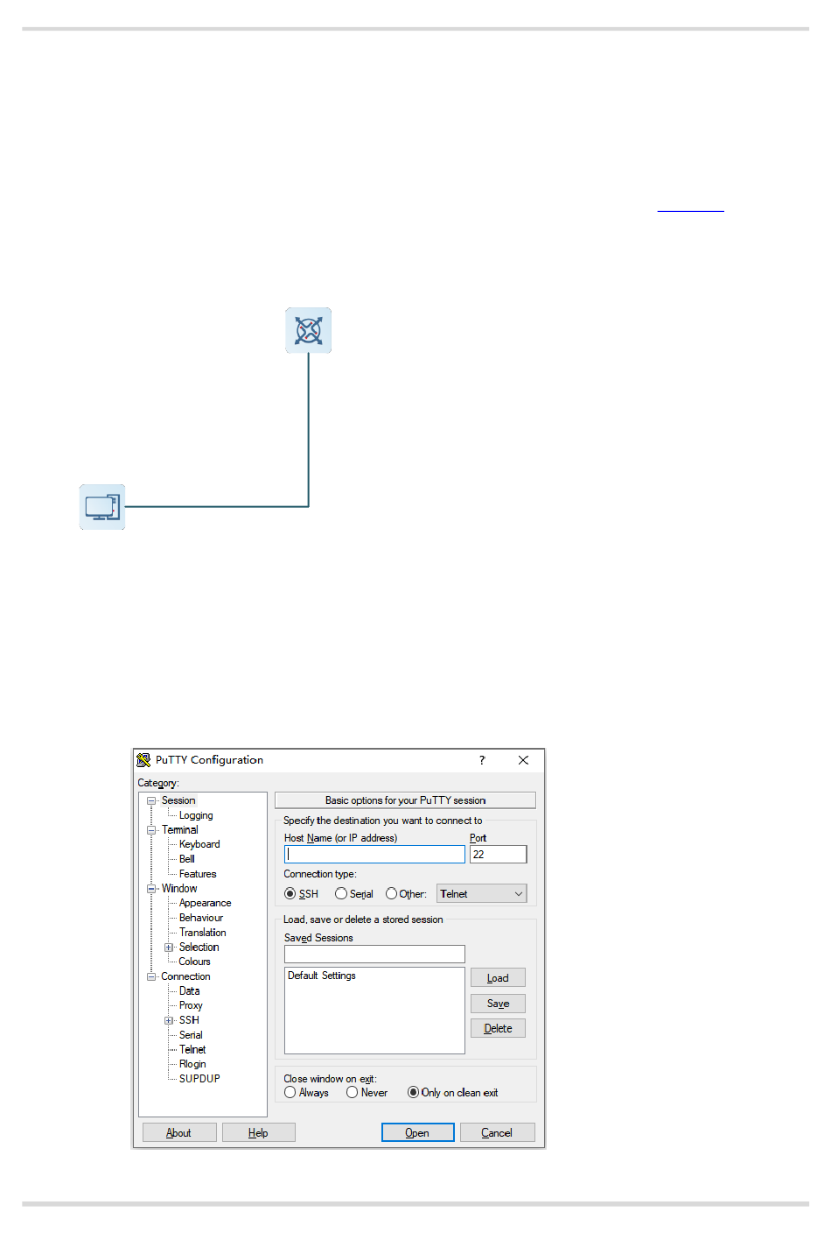831x1233 pixels.
Task: Click the Load session button
Action: 498,978
